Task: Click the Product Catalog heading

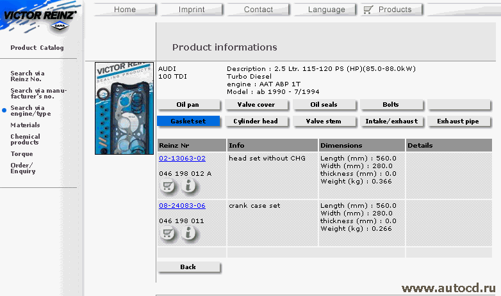Action: pos(37,47)
